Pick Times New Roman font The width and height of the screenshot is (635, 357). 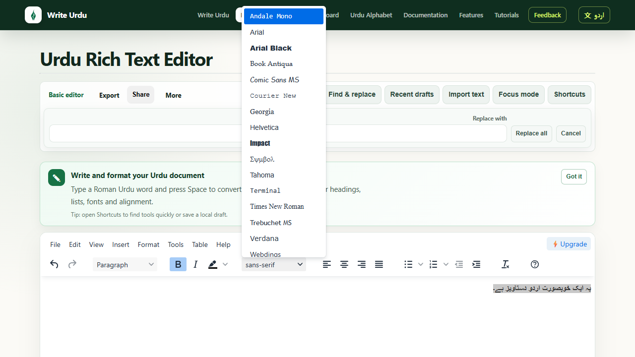coord(284,207)
